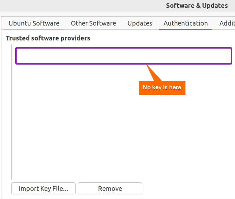The image size is (235, 199).
Task: Switch to the Ubuntu Software tab
Action: (x=34, y=23)
